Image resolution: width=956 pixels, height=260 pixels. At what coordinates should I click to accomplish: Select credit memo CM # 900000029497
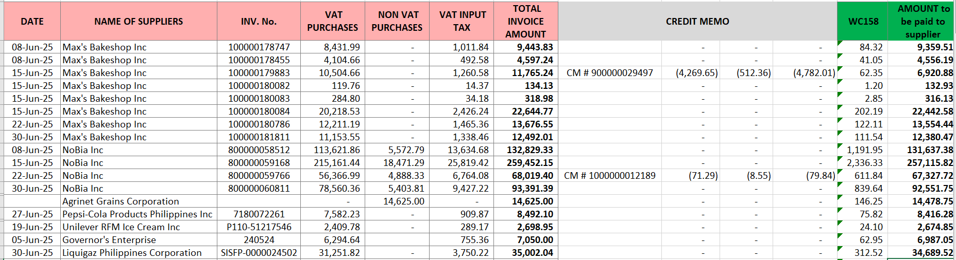pos(610,73)
